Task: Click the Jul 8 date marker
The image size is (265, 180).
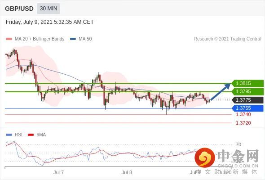Action: coord(127,172)
